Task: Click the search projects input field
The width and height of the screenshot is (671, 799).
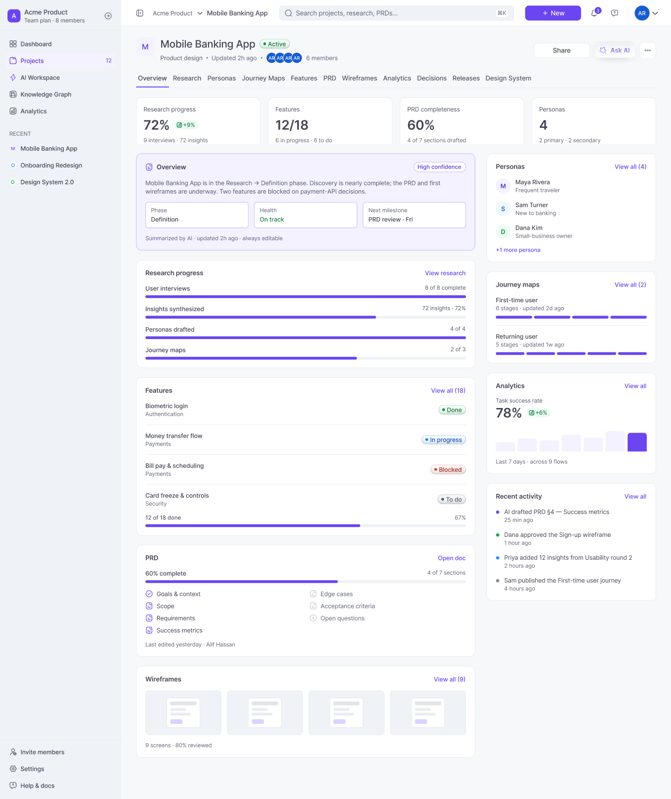Action: coord(397,13)
